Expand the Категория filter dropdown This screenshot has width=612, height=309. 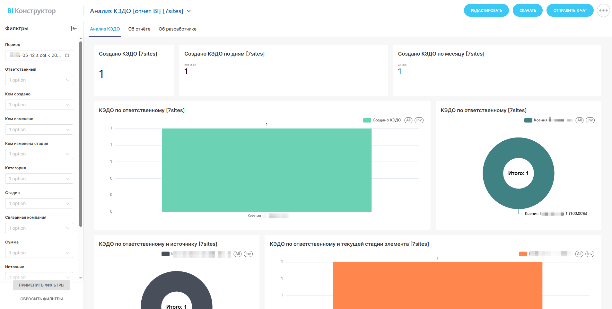pyautogui.click(x=39, y=179)
